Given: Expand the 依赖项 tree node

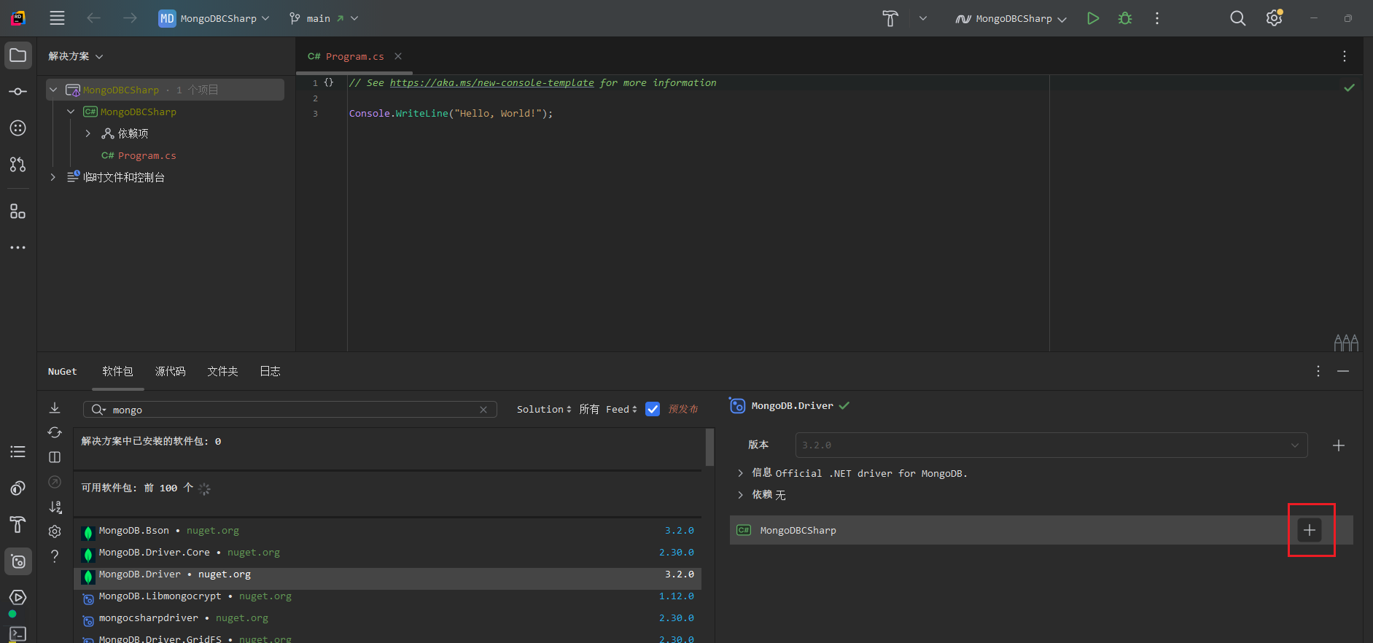Looking at the screenshot, I should click(88, 133).
